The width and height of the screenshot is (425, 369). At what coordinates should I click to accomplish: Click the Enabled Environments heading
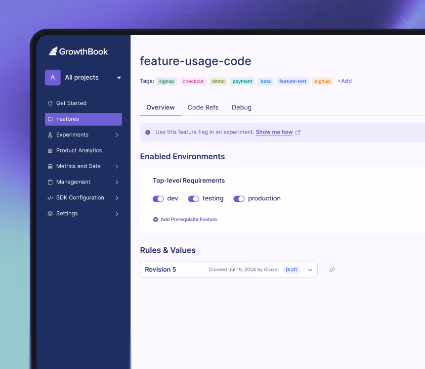click(x=182, y=157)
